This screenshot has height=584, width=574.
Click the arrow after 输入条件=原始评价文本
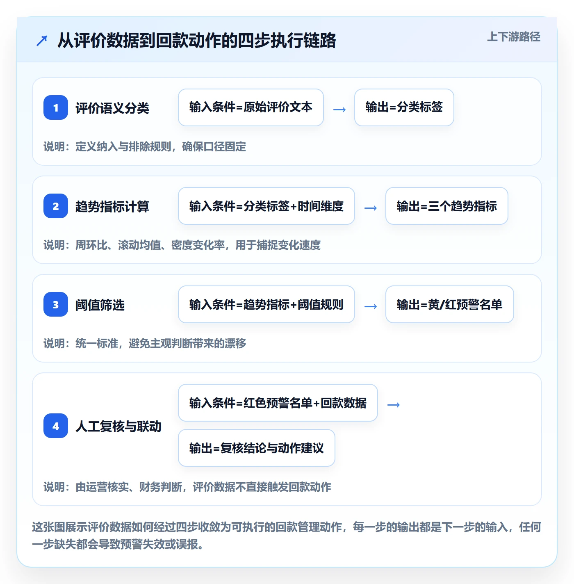click(339, 109)
